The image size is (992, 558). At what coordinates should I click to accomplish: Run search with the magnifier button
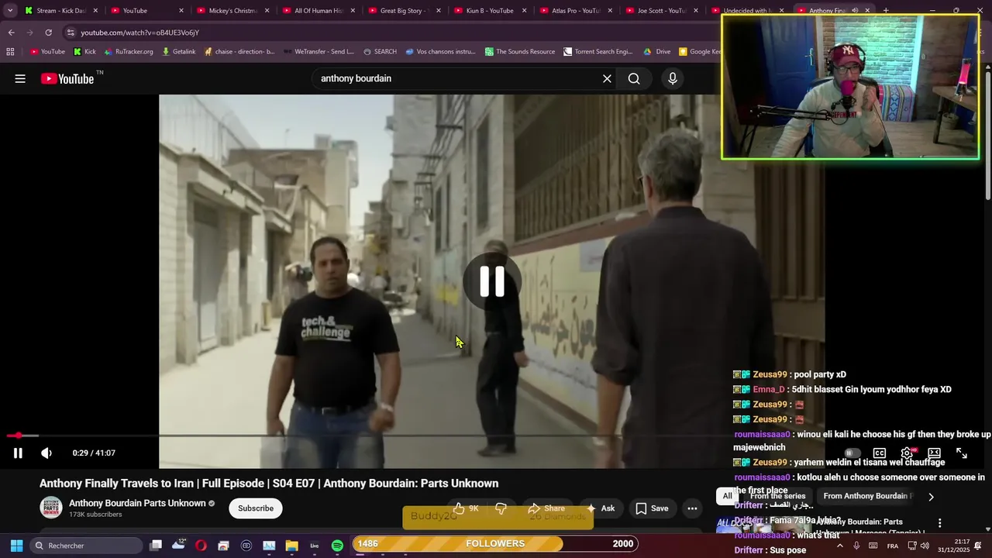click(634, 78)
